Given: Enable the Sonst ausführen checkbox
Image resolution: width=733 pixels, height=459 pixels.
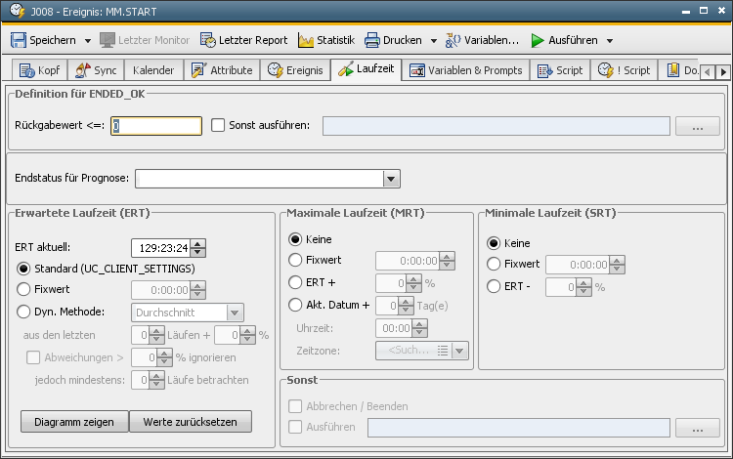Looking at the screenshot, I should pos(218,125).
